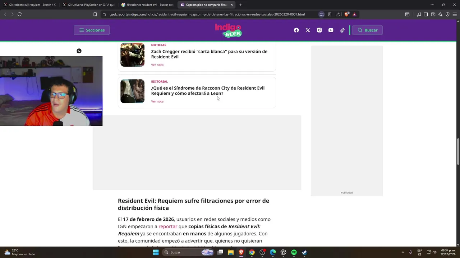Open the Zach Cregger 'carta blanca' article headline
The height and width of the screenshot is (258, 460).
209,54
